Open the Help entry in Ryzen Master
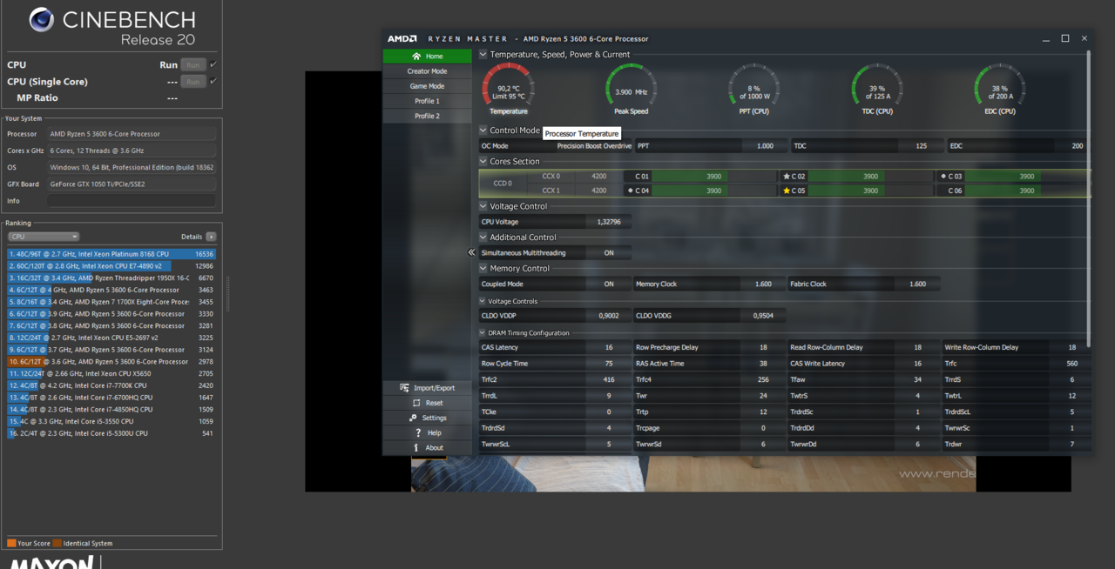Image resolution: width=1115 pixels, height=569 pixels. click(427, 432)
